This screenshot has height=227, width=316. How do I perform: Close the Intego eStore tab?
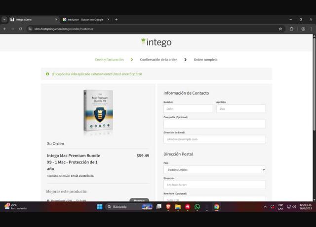click(56, 20)
